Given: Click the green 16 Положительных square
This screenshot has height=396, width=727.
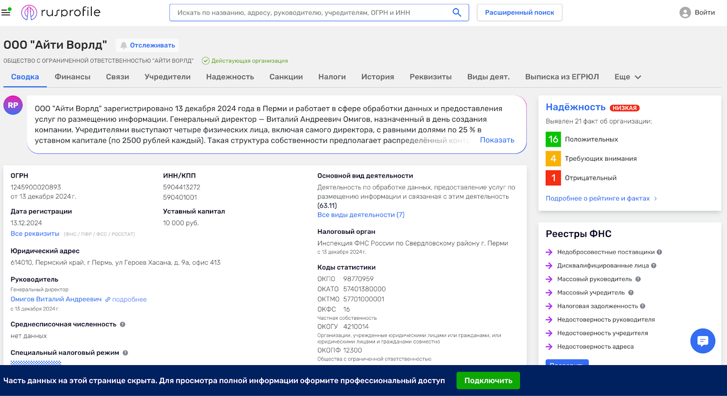Looking at the screenshot, I should [553, 139].
